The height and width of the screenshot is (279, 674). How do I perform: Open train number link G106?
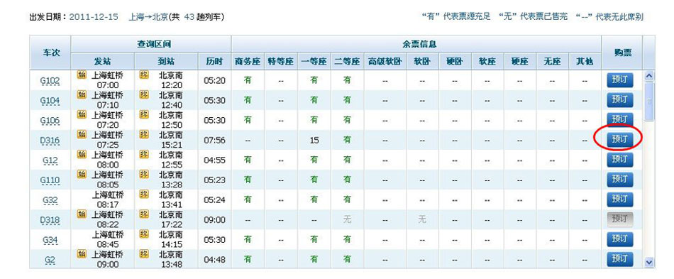(50, 121)
